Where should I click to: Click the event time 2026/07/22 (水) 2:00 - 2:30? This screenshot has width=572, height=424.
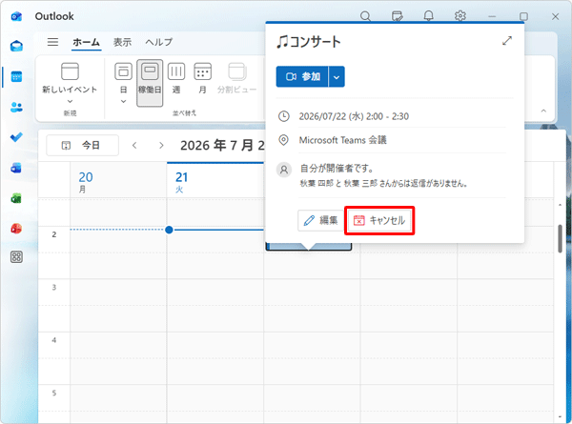coord(354,116)
